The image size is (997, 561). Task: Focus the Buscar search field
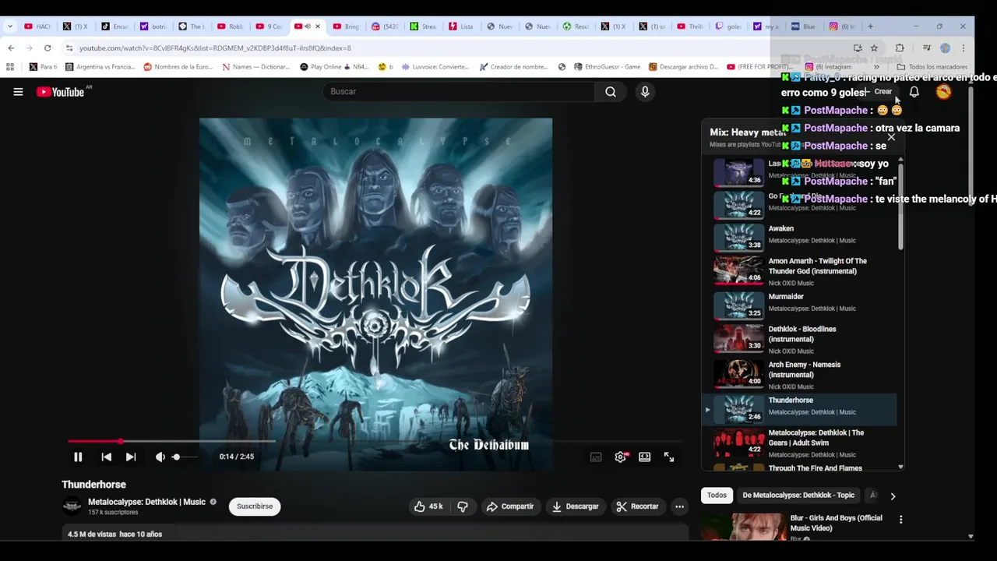pyautogui.click(x=460, y=92)
